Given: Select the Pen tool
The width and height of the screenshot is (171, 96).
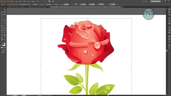Looking at the screenshot, I should [x=2, y=14].
